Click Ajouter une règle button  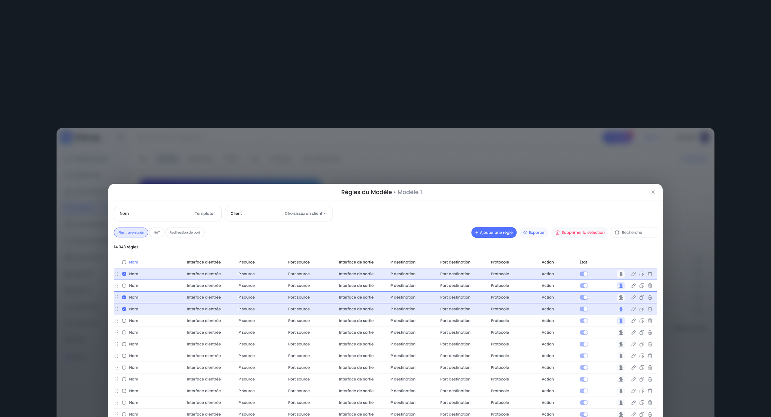pyautogui.click(x=493, y=233)
